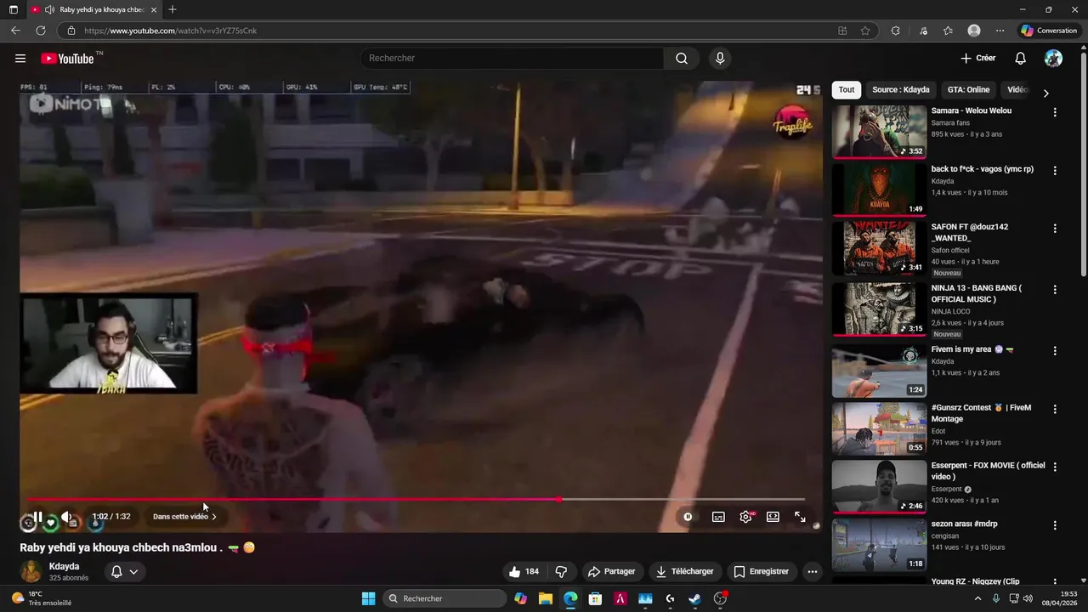Toggle autoplay switch in the player
1088x612 pixels.
pyautogui.click(x=688, y=516)
